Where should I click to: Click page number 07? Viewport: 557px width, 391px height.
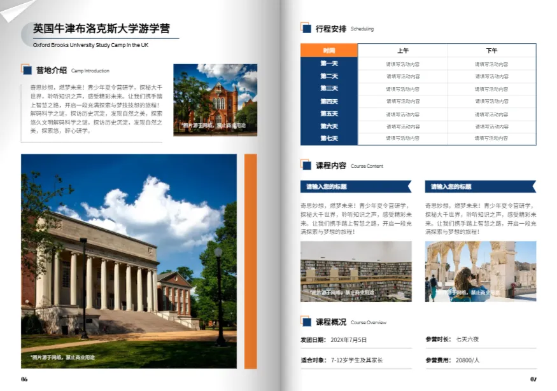click(533, 379)
